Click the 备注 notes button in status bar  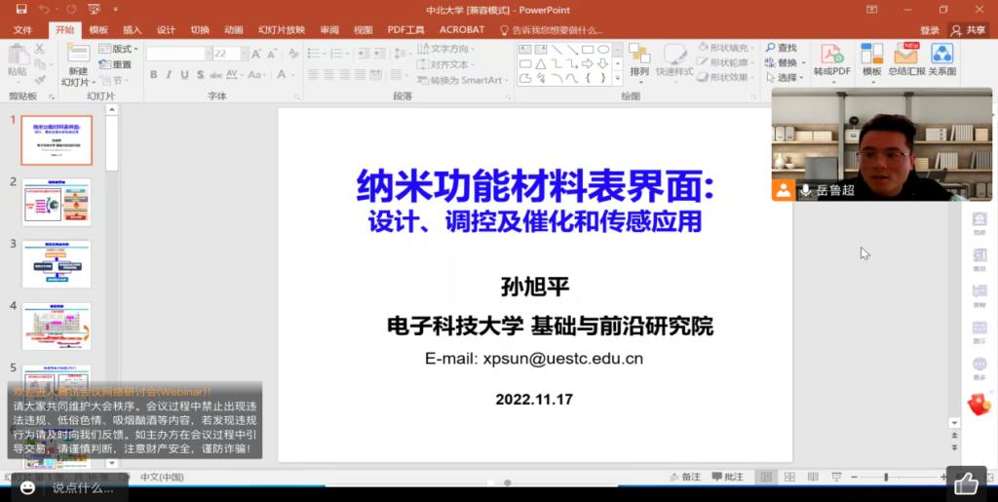point(685,477)
